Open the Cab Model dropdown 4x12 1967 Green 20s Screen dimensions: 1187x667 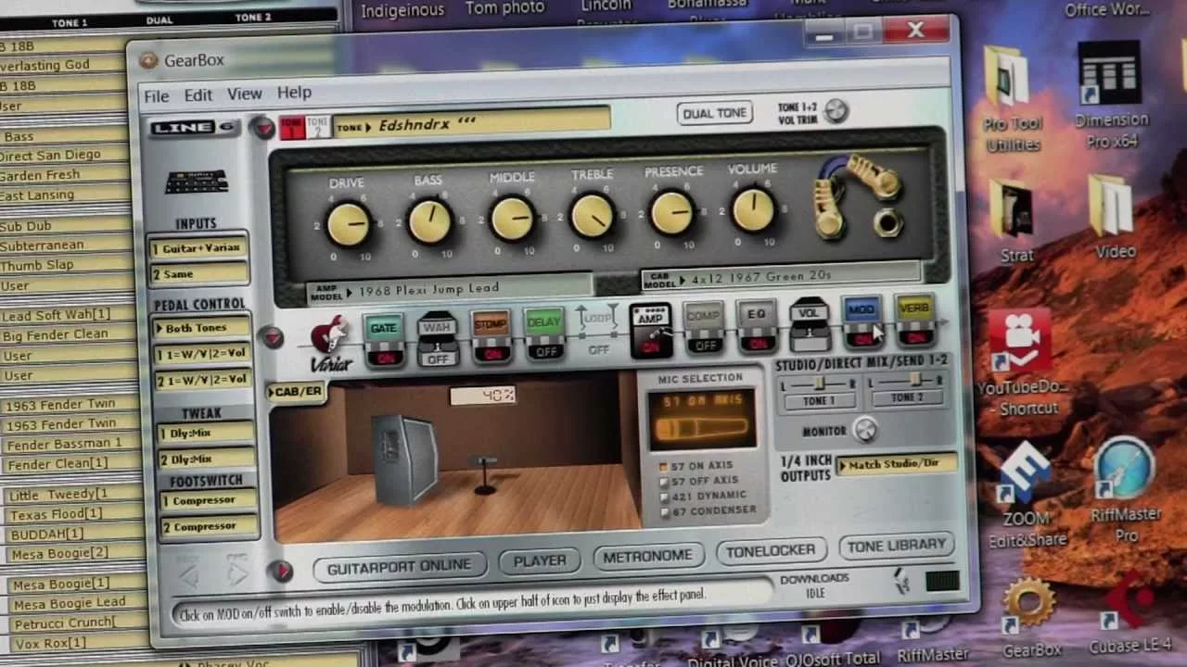click(780, 276)
